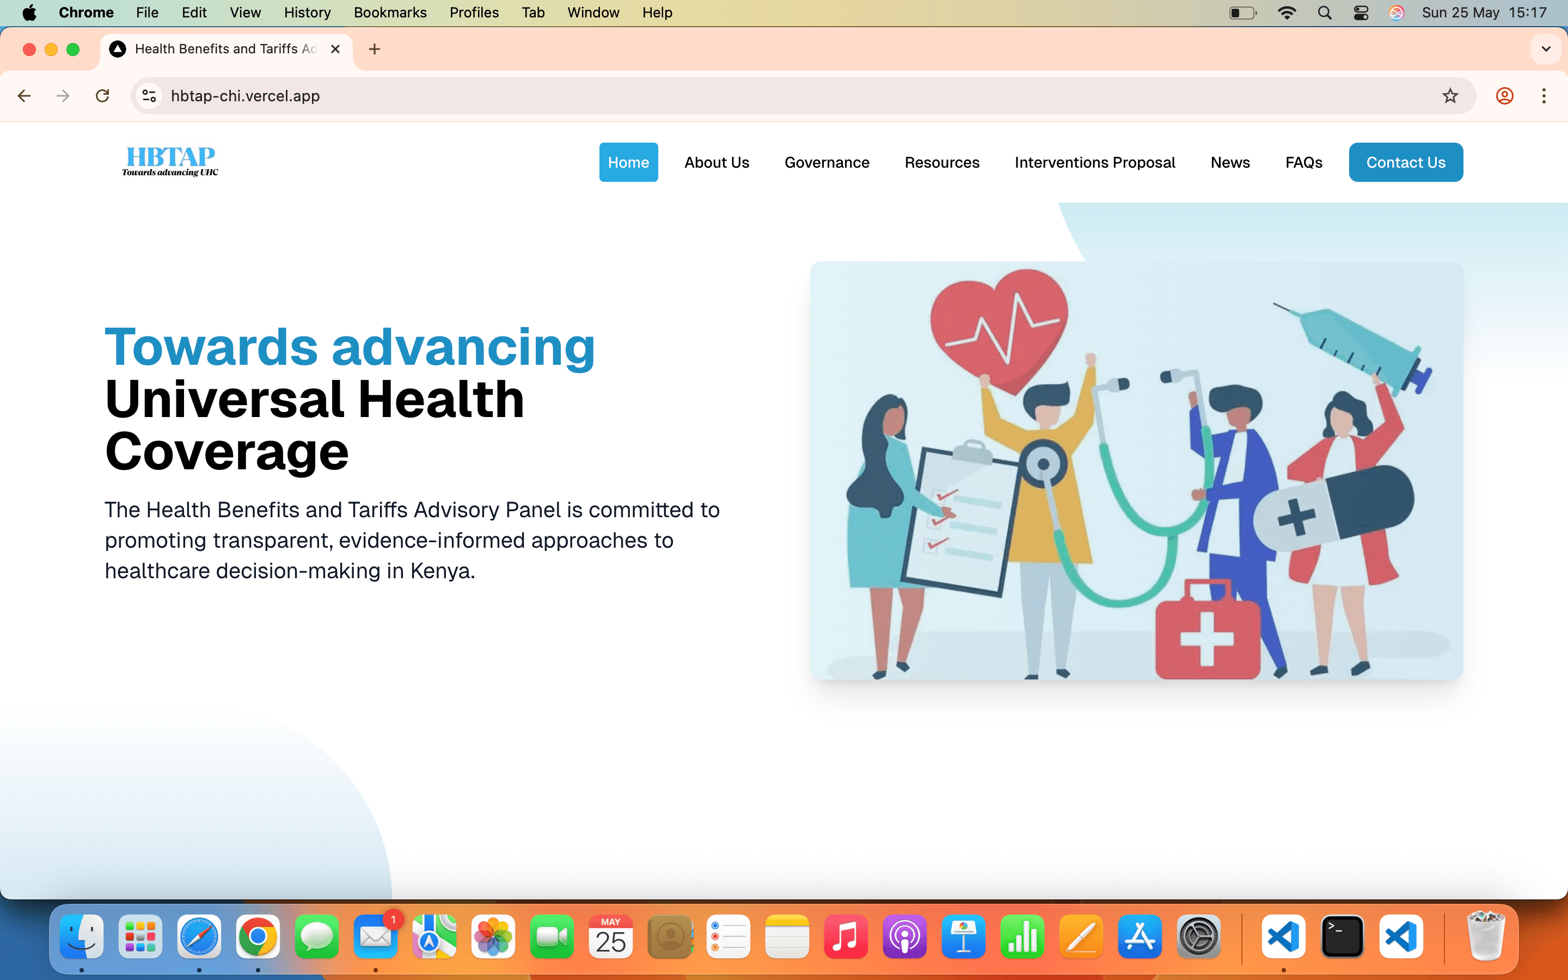Open the View menu
This screenshot has width=1568, height=980.
(245, 13)
